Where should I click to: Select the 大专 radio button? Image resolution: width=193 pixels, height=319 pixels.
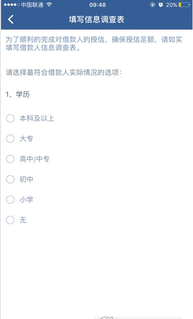point(10,139)
